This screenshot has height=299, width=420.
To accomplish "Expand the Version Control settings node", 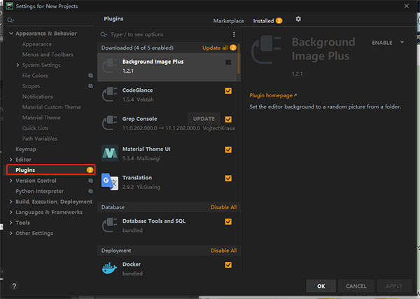I will (x=10, y=181).
